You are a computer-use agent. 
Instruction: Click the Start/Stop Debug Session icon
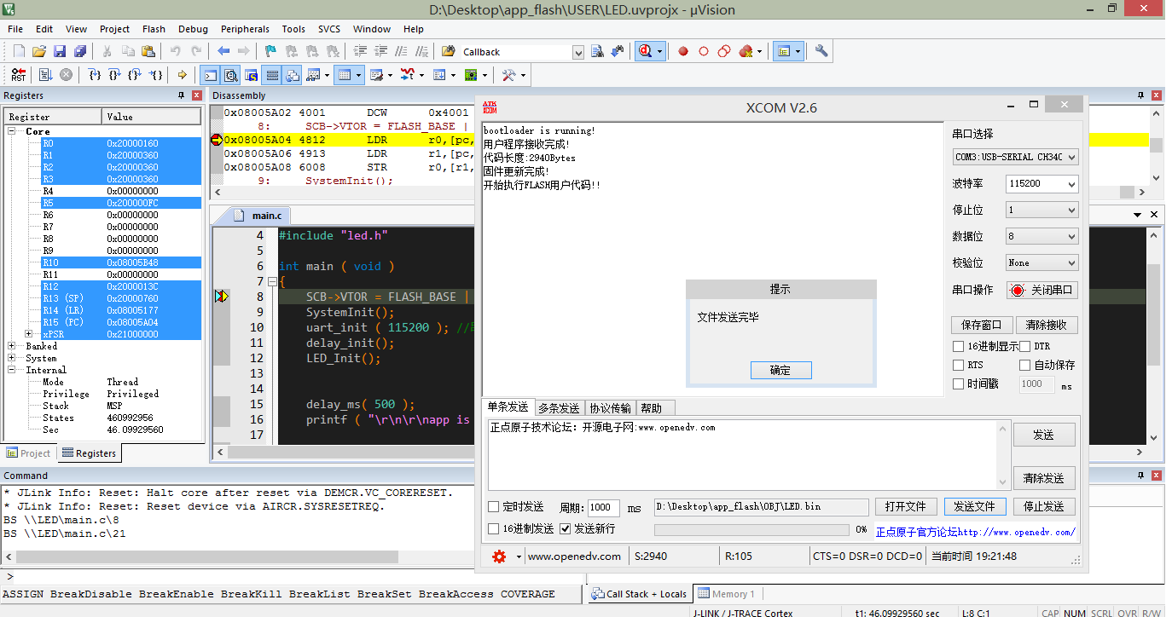coord(646,51)
